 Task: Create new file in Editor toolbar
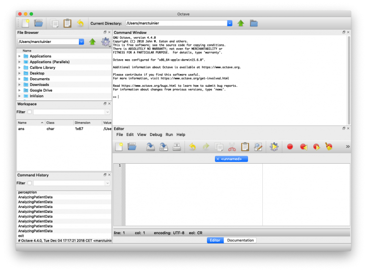click(x=119, y=147)
